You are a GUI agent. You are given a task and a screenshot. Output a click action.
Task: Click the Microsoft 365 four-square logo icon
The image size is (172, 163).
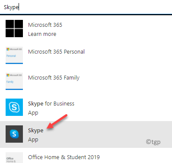(x=14, y=29)
